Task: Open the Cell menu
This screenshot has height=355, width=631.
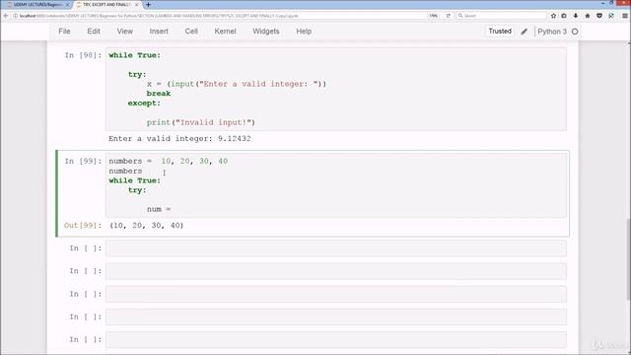Action: point(191,32)
